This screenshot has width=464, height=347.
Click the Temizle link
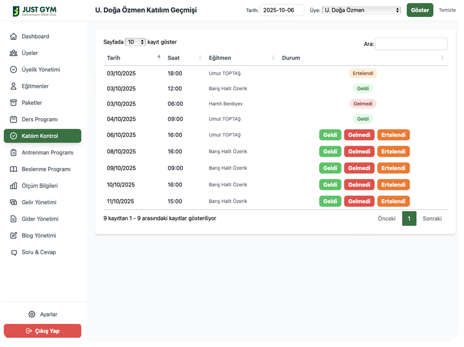[447, 10]
